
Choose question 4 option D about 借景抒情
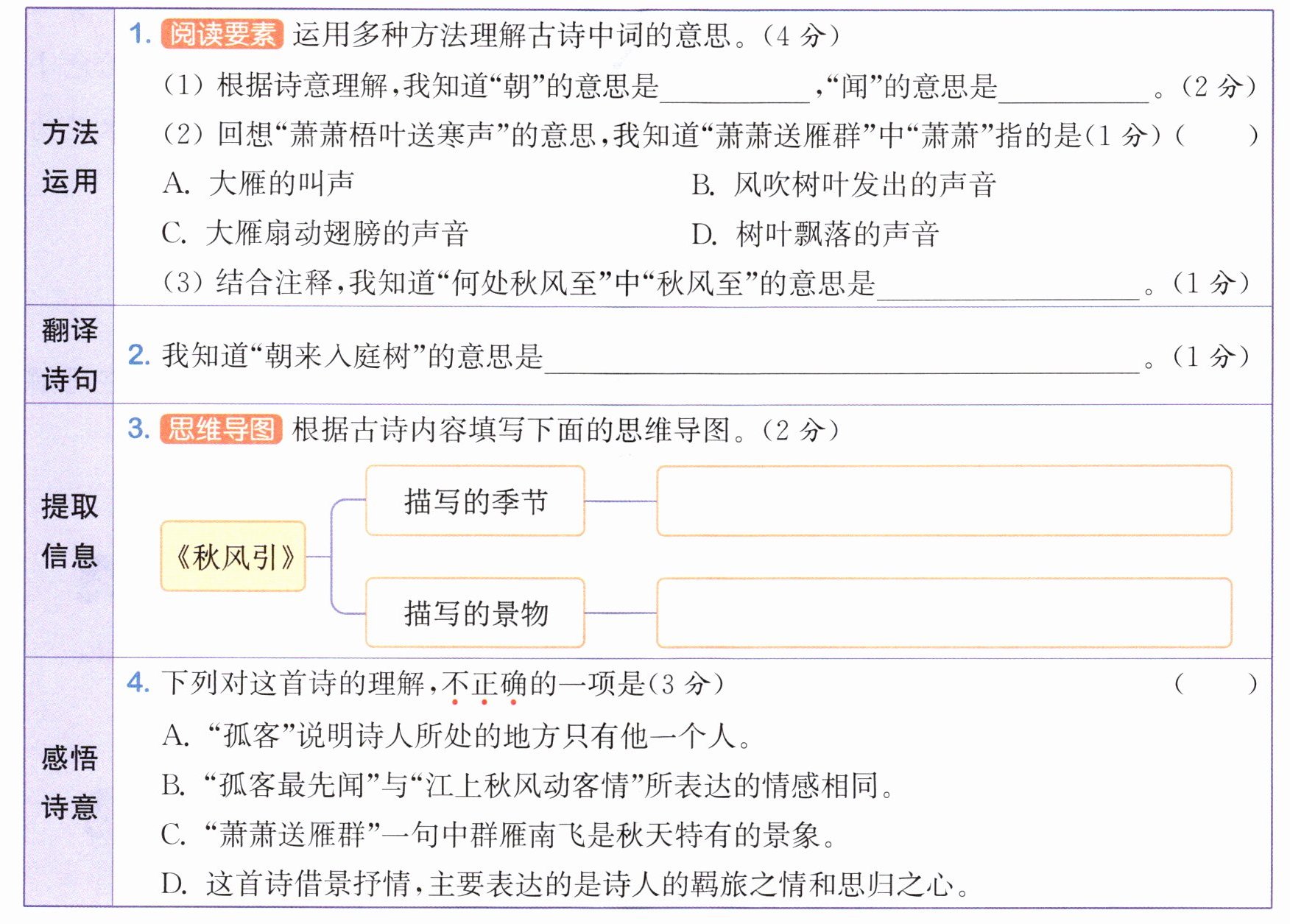coord(565,884)
